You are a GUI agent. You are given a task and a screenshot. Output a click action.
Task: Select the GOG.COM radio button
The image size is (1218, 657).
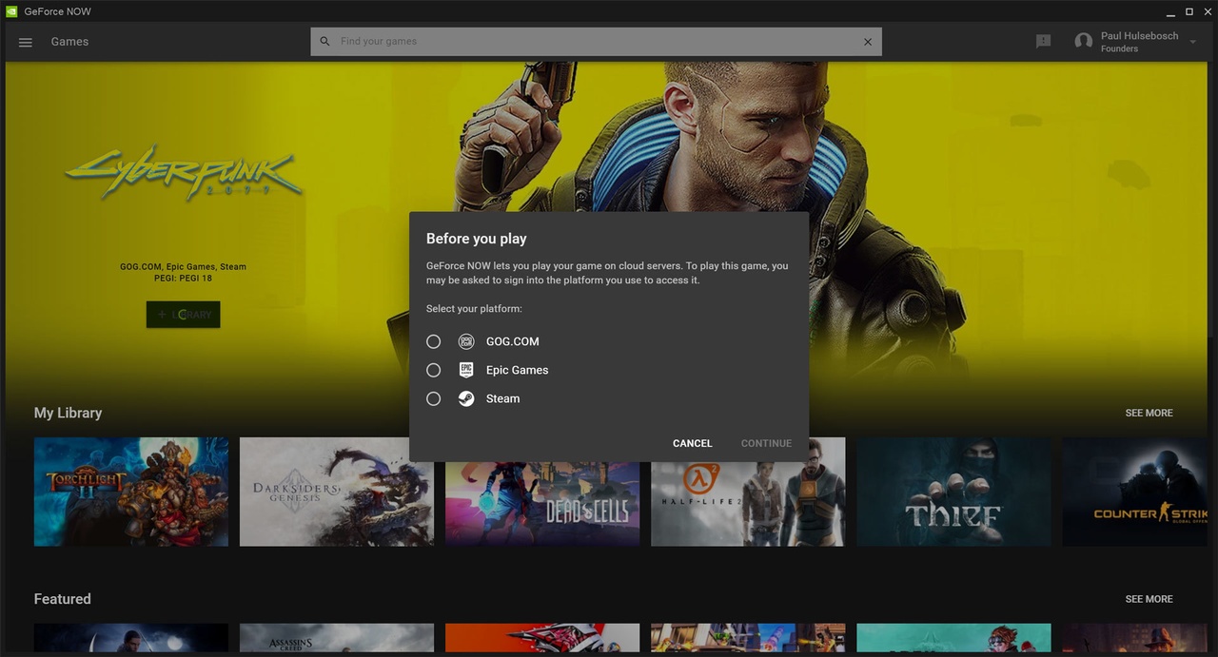[434, 341]
